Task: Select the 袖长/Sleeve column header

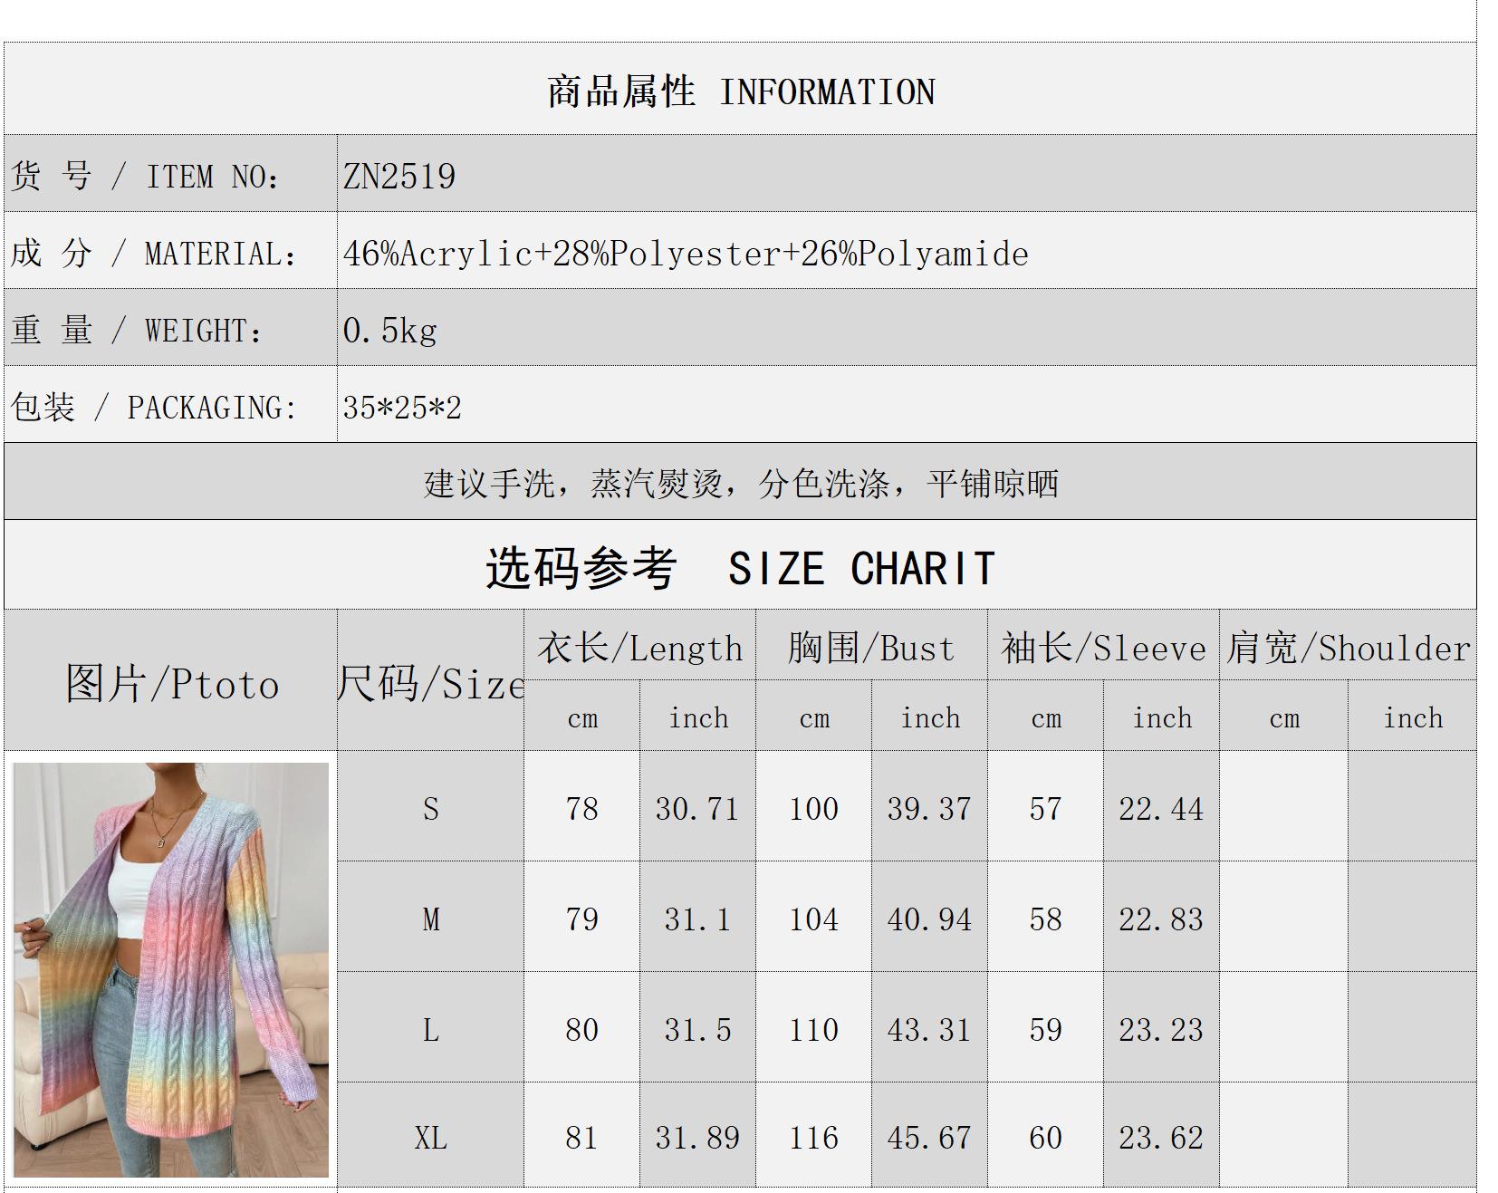Action: coord(1103,648)
